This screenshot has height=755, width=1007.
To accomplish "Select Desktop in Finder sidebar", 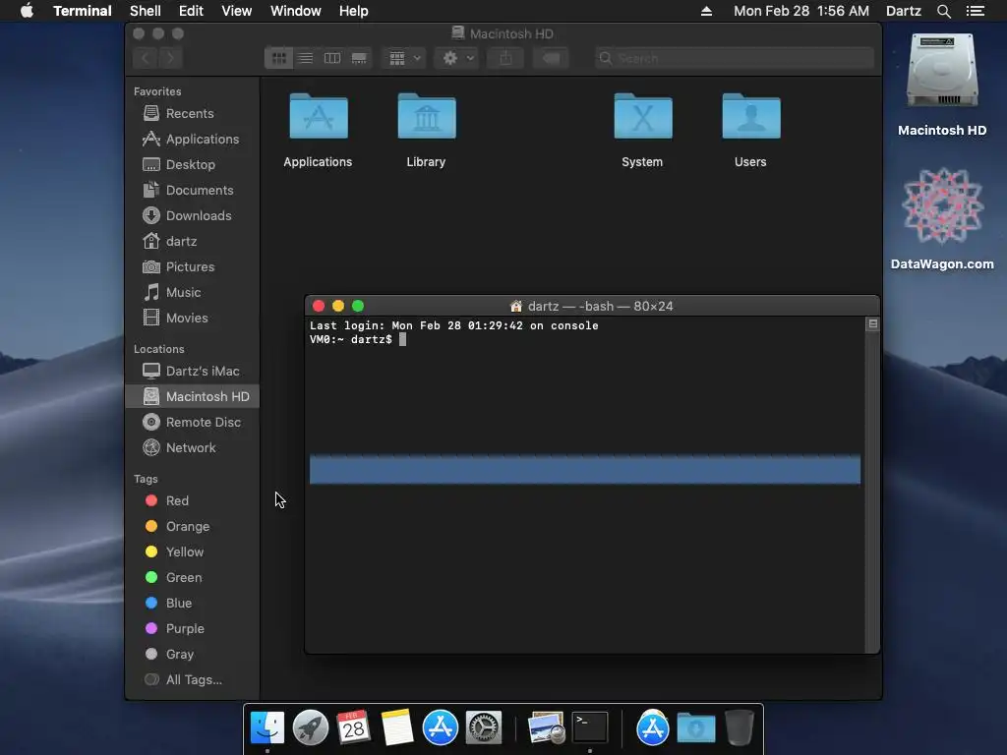I will (x=192, y=164).
